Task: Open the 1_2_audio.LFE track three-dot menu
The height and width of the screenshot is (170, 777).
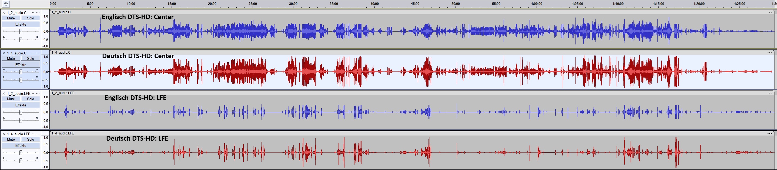Action: (x=38, y=93)
